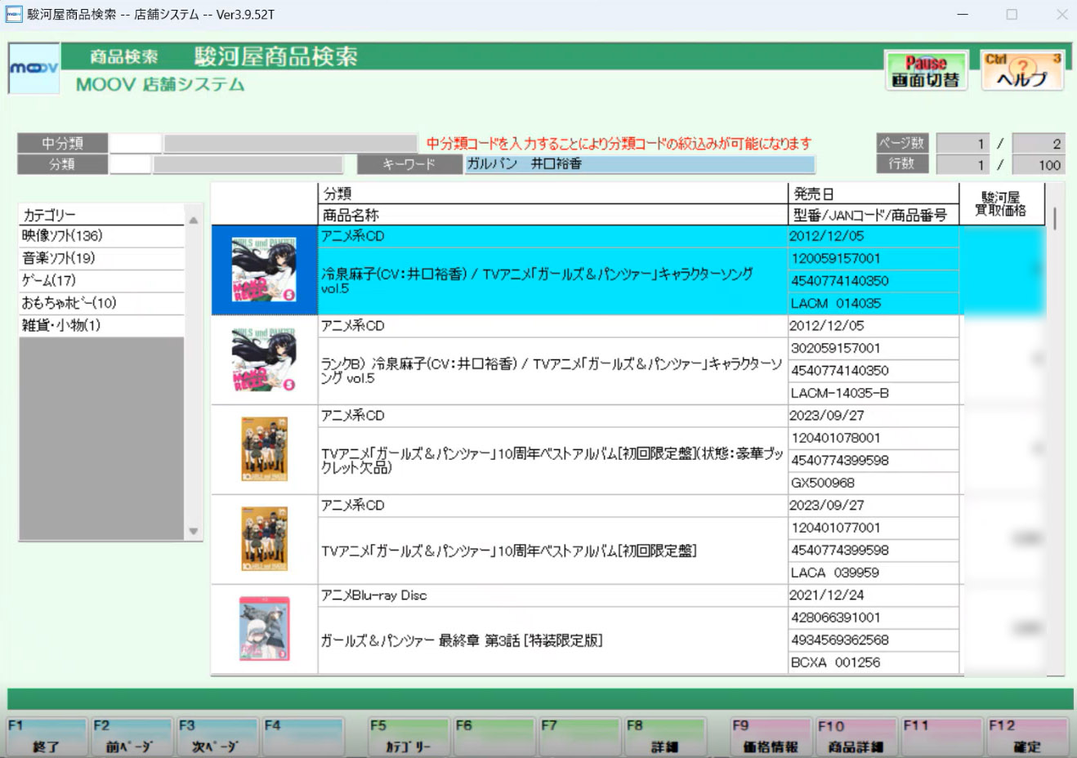Select product 10周年ベストアルバム 状態:豪華ブックレット欠品

552,461
